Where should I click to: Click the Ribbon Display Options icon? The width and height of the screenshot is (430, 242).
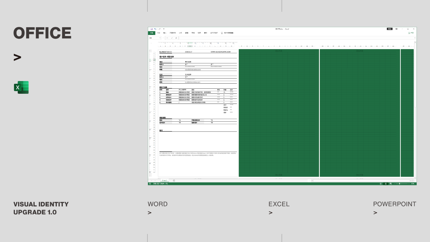pos(396,29)
